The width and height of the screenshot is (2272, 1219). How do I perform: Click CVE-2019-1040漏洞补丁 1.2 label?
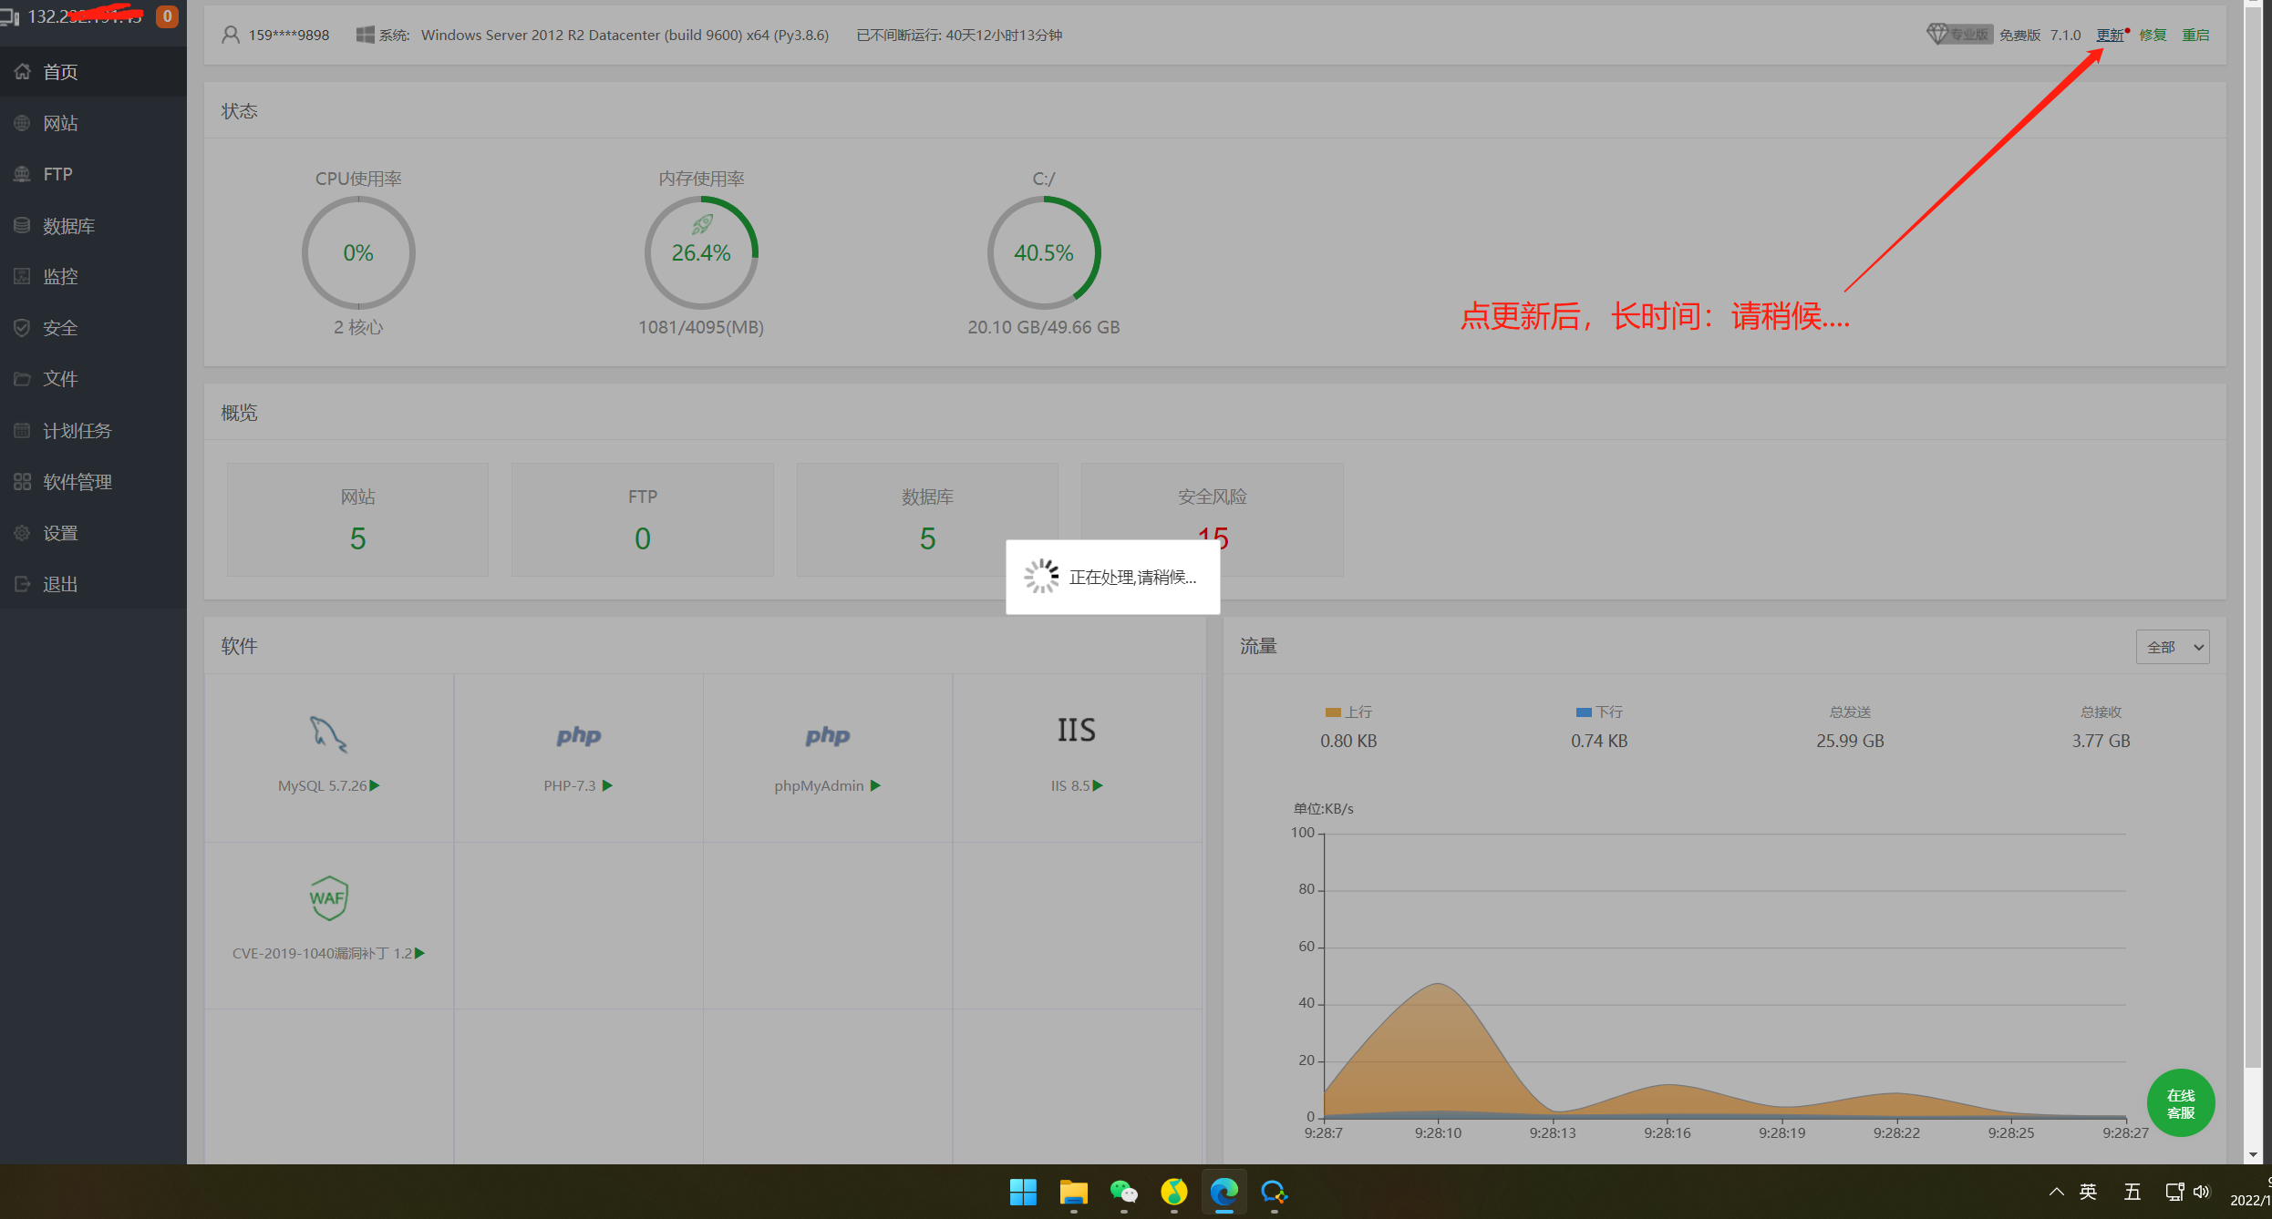tap(322, 953)
